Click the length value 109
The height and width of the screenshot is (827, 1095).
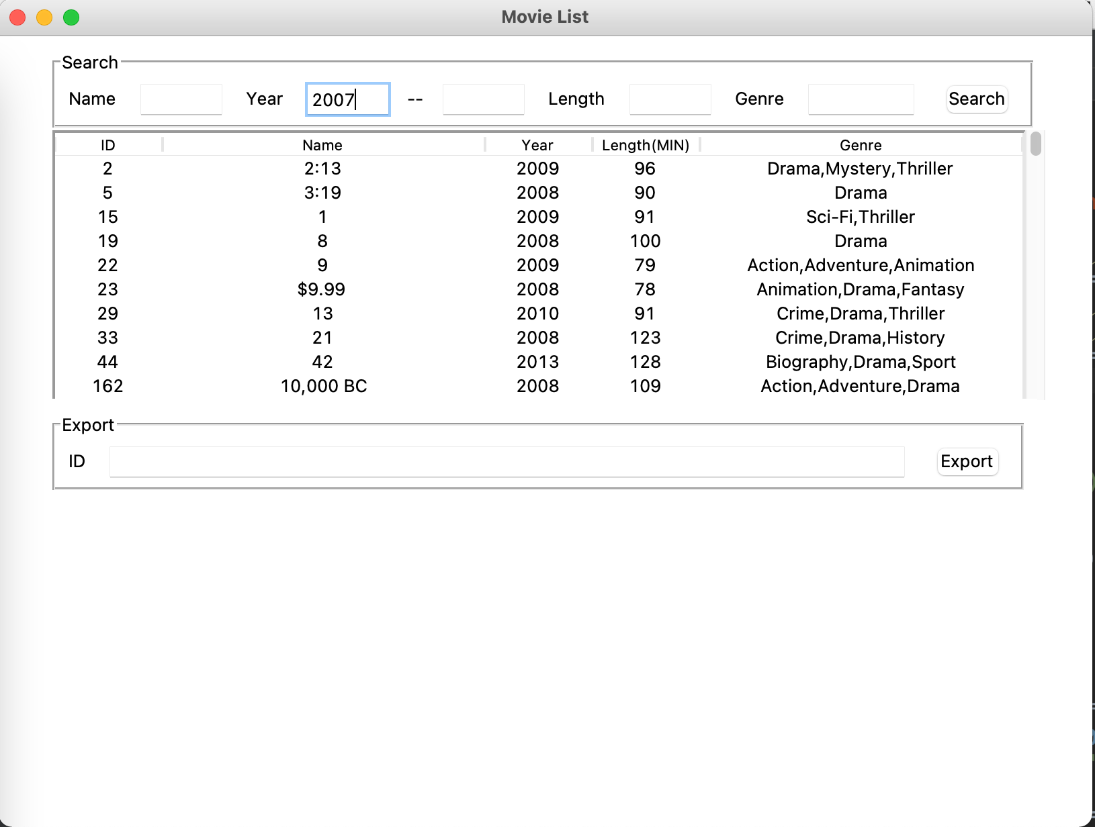click(646, 386)
